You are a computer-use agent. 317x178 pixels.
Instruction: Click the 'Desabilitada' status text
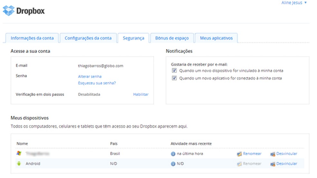[89, 94]
